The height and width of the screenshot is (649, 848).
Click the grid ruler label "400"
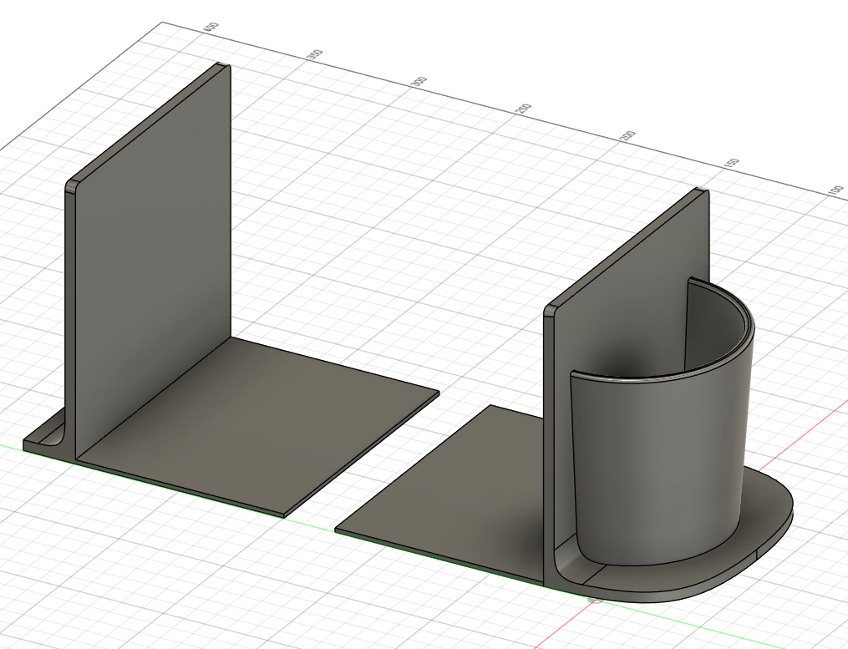212,28
